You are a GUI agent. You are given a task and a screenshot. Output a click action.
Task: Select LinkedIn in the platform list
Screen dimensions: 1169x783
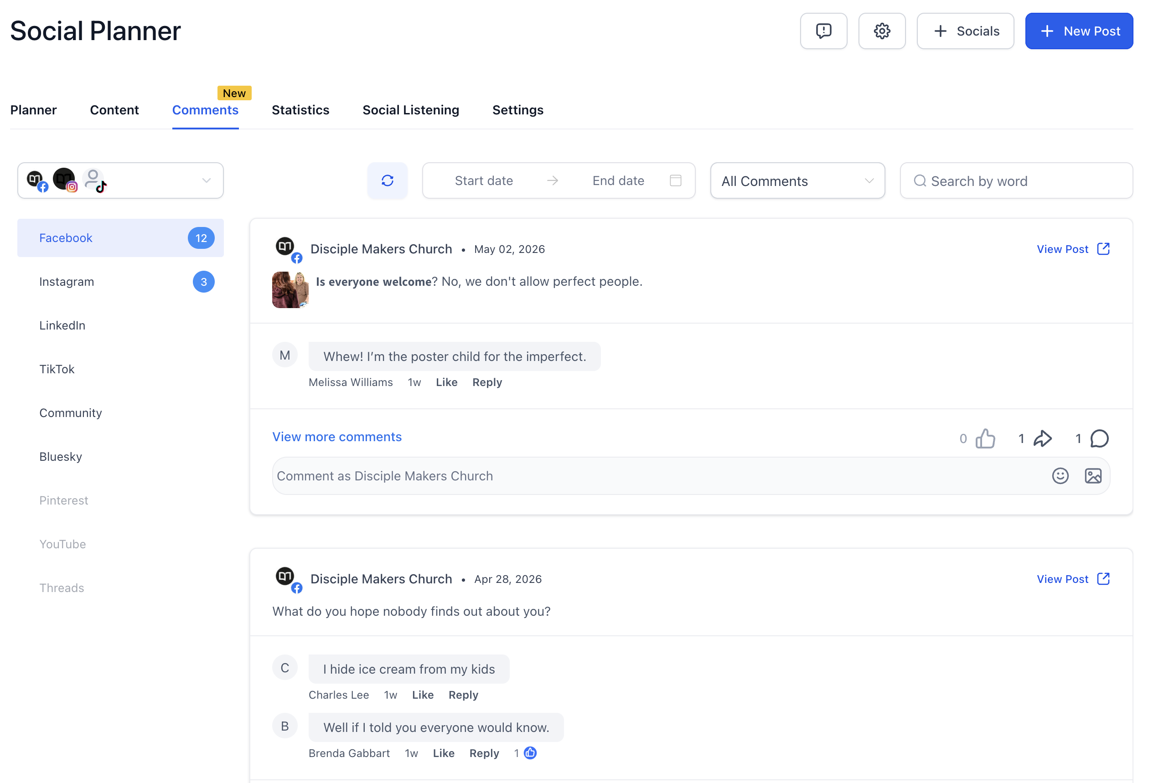tap(120, 325)
